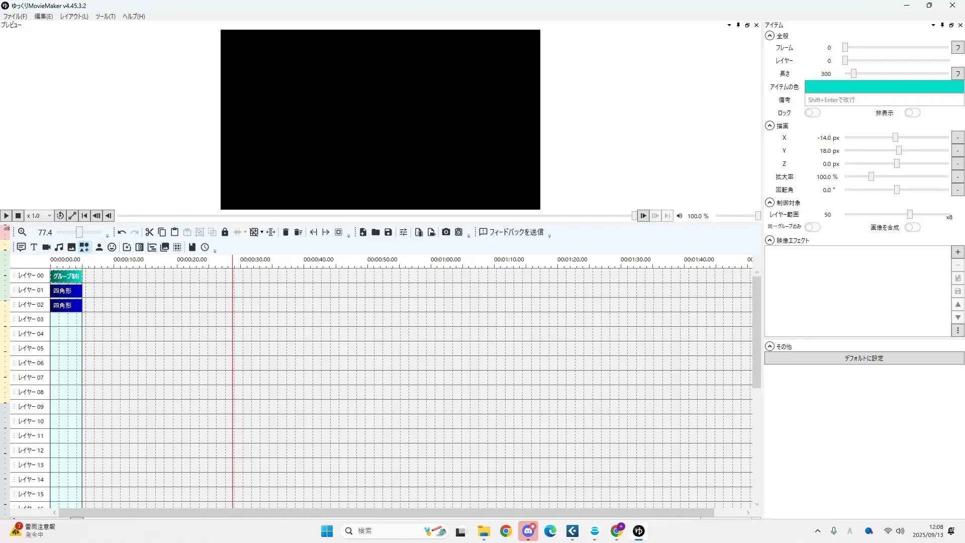Enable the 画像を合成 toggle
This screenshot has height=543, width=965.
(x=912, y=228)
